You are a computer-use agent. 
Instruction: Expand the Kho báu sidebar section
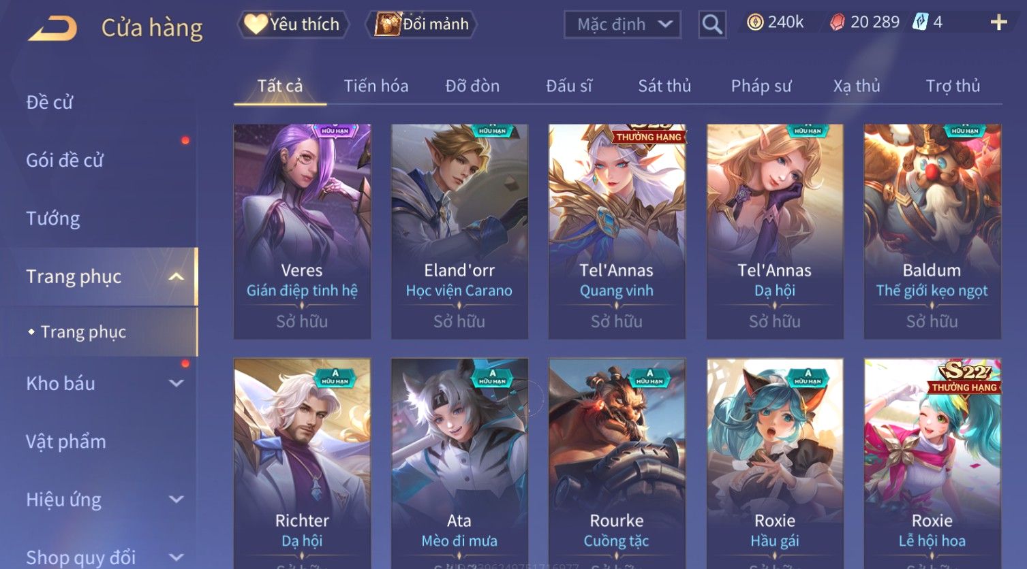click(176, 383)
